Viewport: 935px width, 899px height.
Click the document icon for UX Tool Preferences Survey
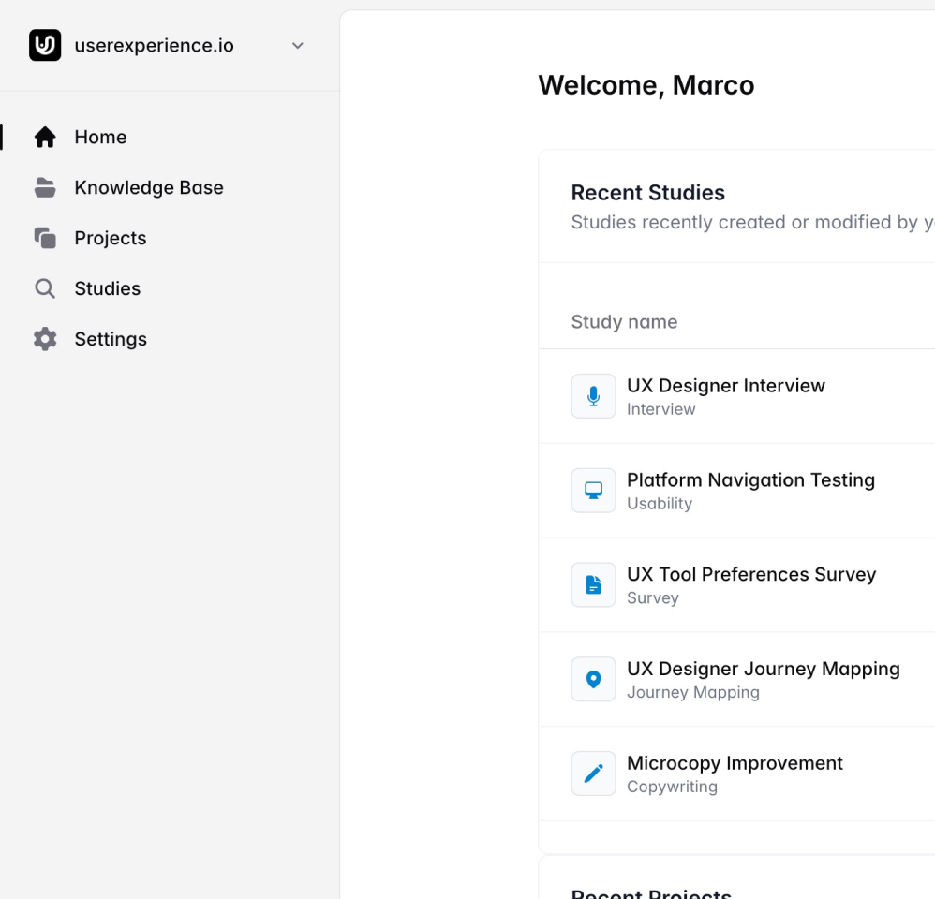tap(593, 585)
